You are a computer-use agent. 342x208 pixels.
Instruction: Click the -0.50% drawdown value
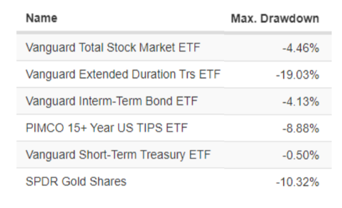point(301,155)
